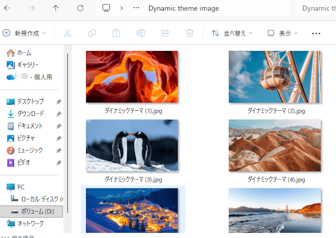
Task: Go back with the back arrow
Action: 7,8
